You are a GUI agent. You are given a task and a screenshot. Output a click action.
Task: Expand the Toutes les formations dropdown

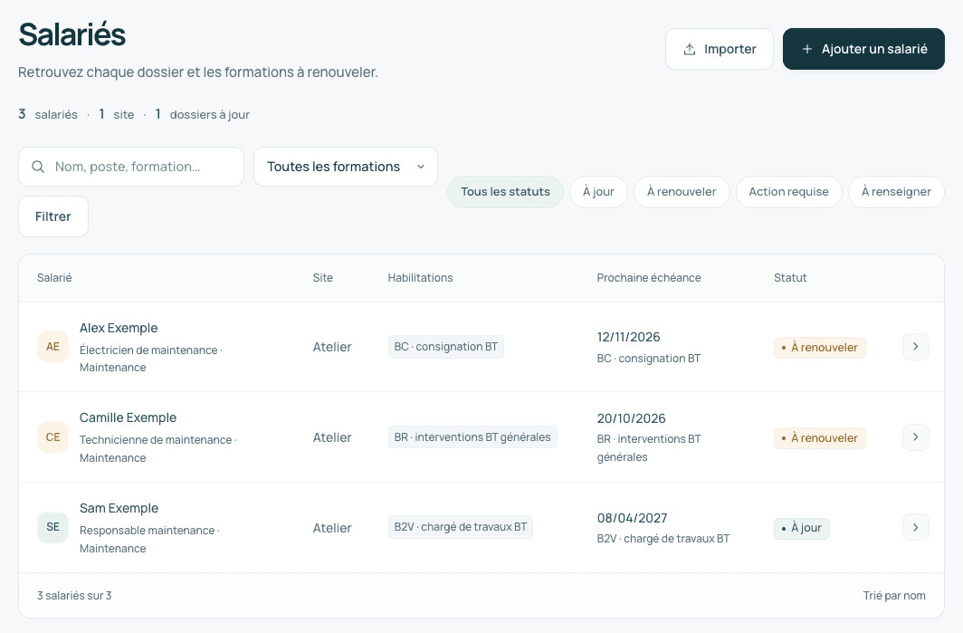[346, 167]
